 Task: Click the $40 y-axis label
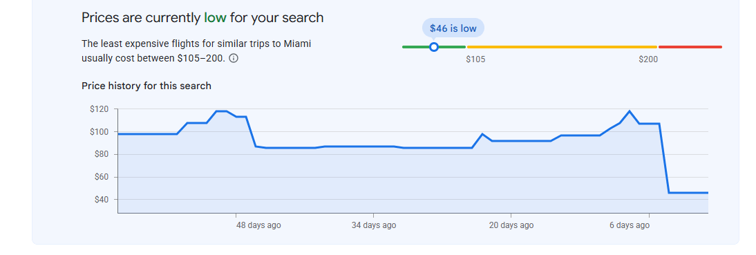pyautogui.click(x=101, y=200)
